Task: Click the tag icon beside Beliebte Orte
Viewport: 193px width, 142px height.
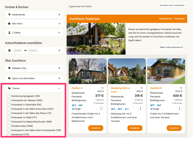Action: pos(9,68)
